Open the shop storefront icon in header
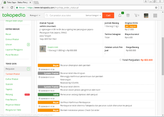 coord(128,15)
